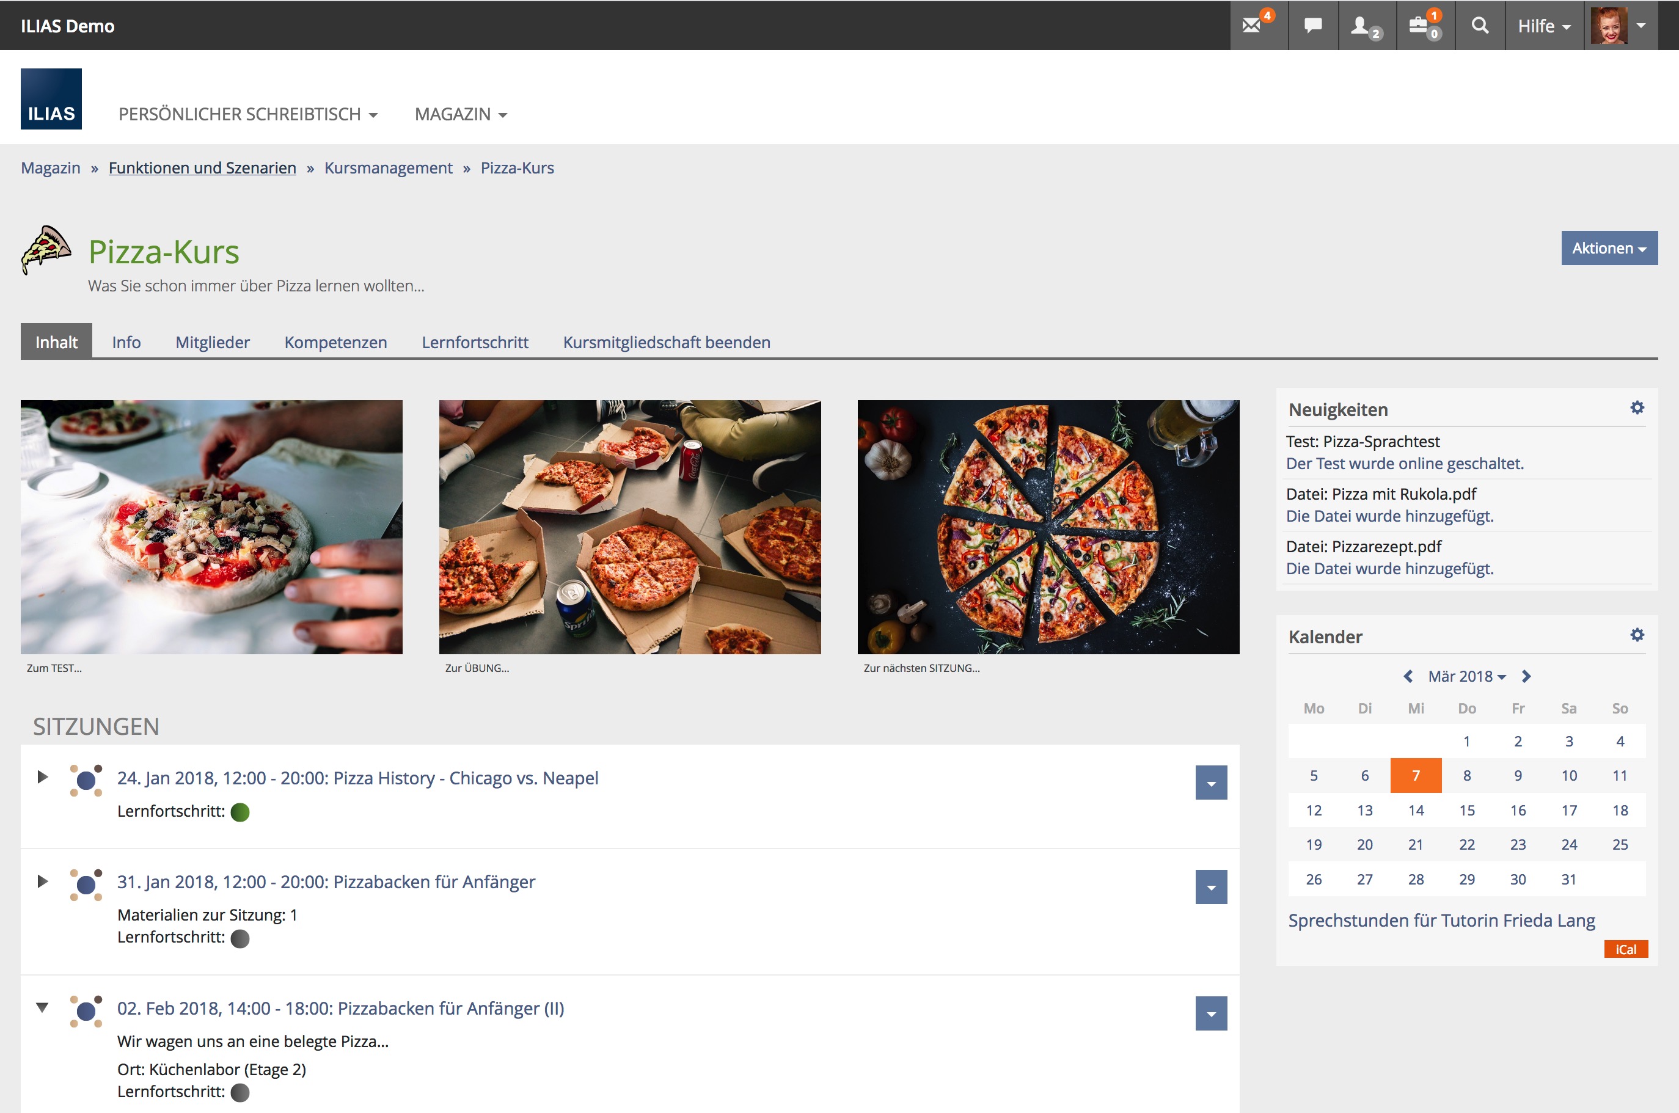Open actions dropdown for 31. Jan session
Image resolution: width=1679 pixels, height=1113 pixels.
click(x=1210, y=886)
